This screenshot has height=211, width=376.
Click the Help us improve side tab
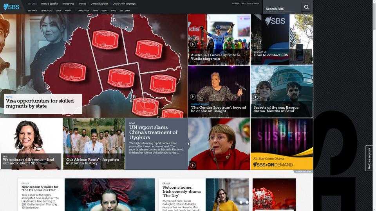point(369,158)
